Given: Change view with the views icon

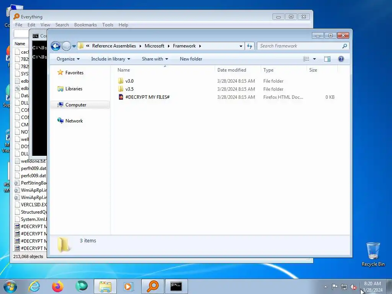Looking at the screenshot, I should tap(306, 59).
